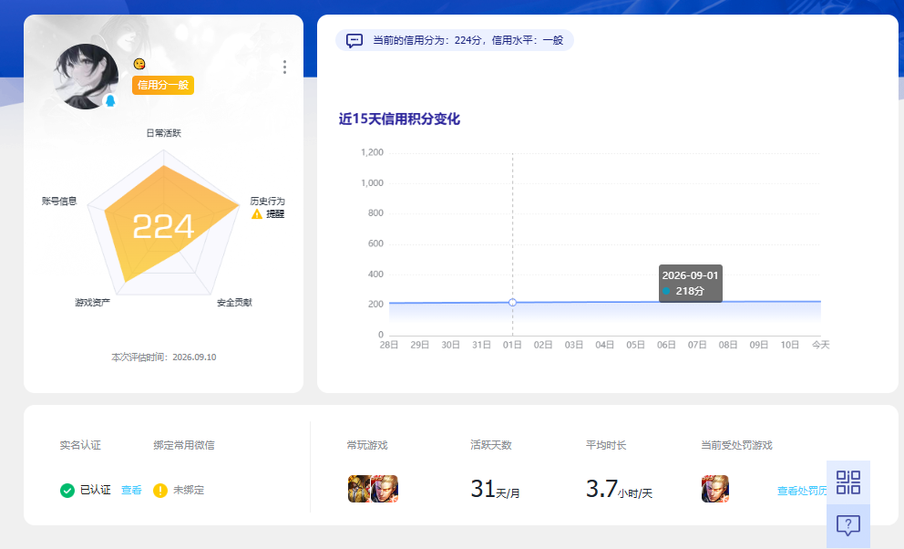Open the QR code floating button

pyautogui.click(x=848, y=482)
